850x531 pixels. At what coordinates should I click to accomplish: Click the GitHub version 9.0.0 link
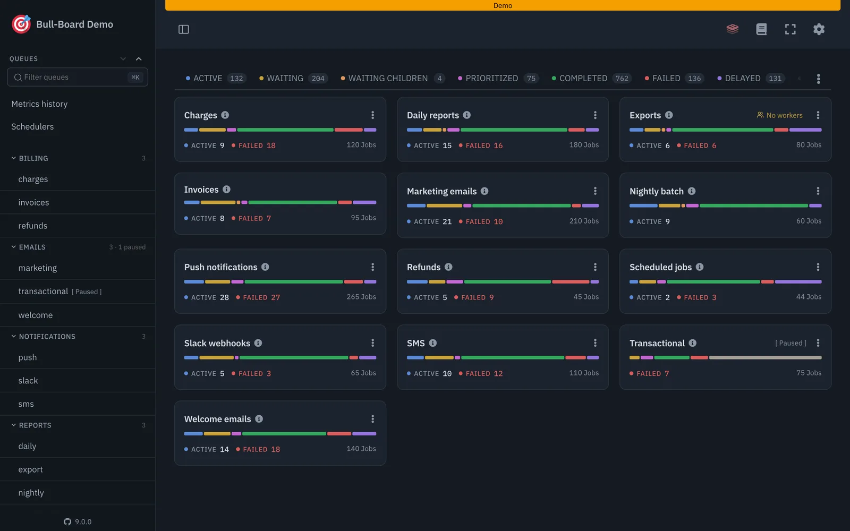coord(78,521)
